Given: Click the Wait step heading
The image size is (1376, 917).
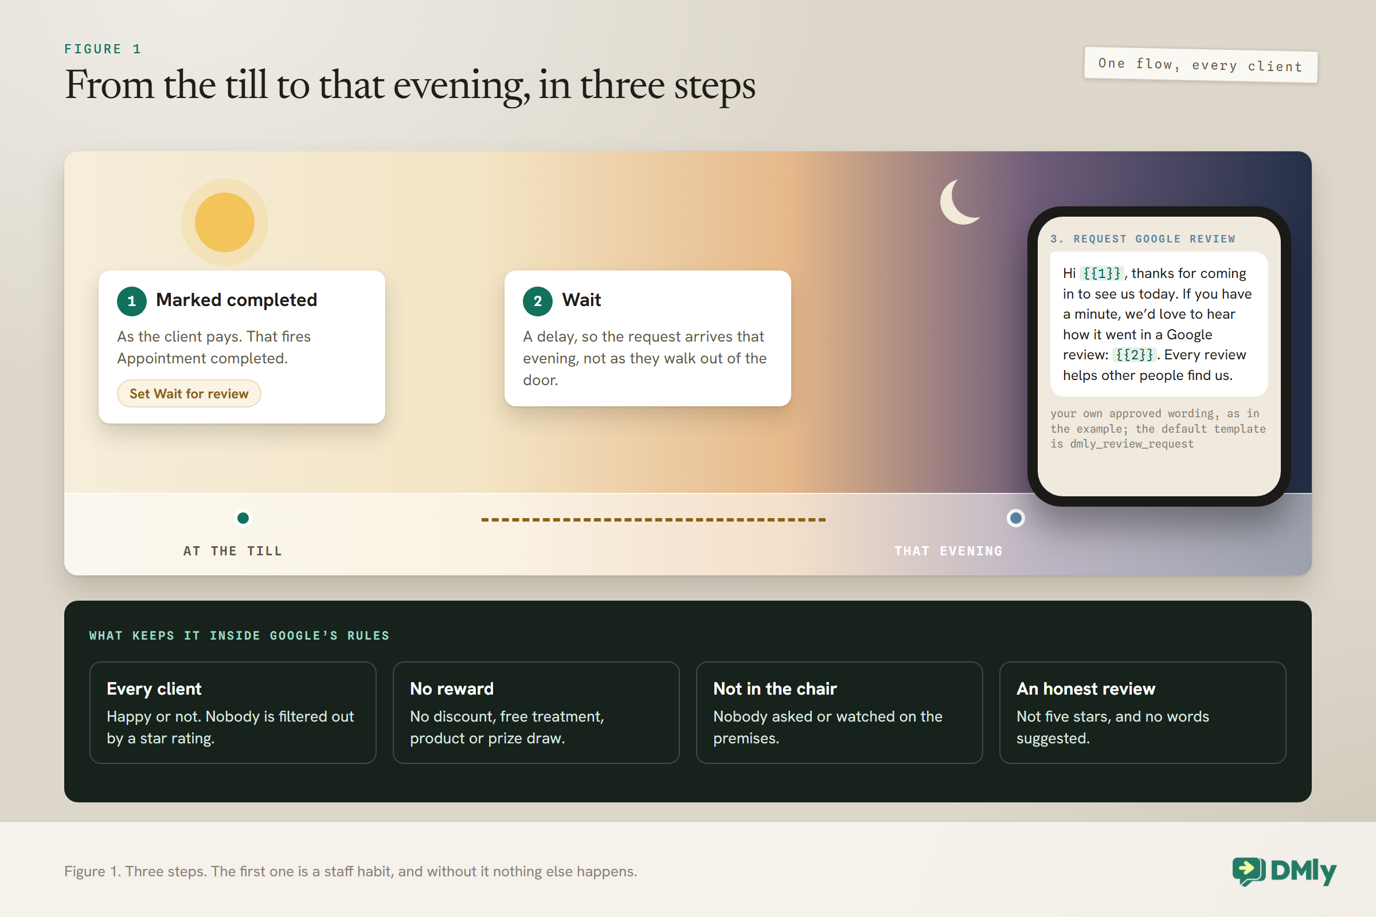Looking at the screenshot, I should tap(581, 300).
